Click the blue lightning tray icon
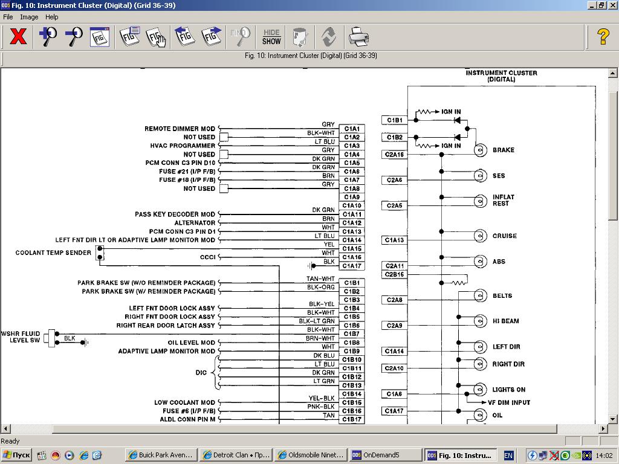619x464 pixels. (532, 456)
